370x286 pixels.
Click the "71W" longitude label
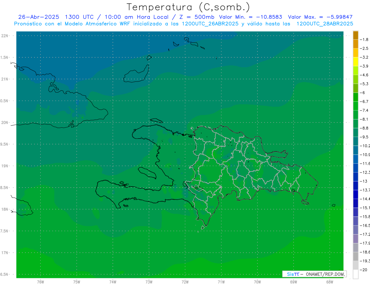[221, 282]
